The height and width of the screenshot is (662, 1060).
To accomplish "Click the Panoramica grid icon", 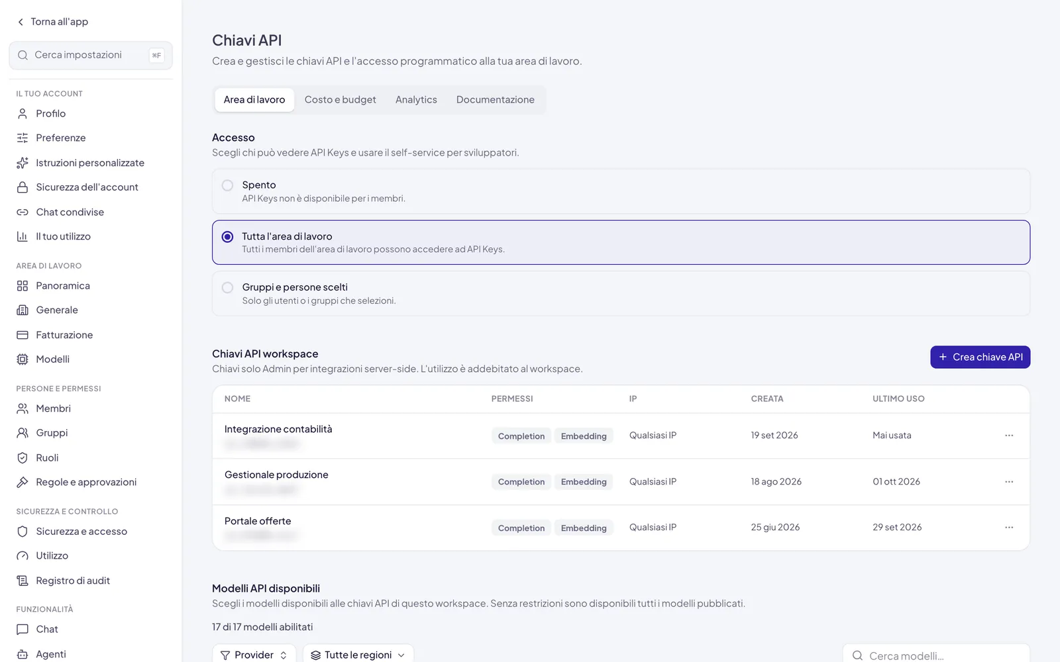I will pos(23,286).
